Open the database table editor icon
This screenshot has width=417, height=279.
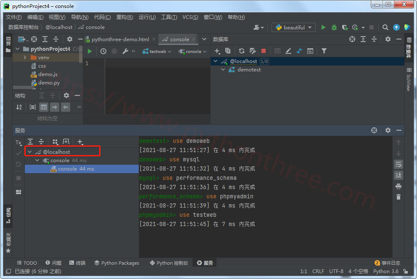(277, 51)
